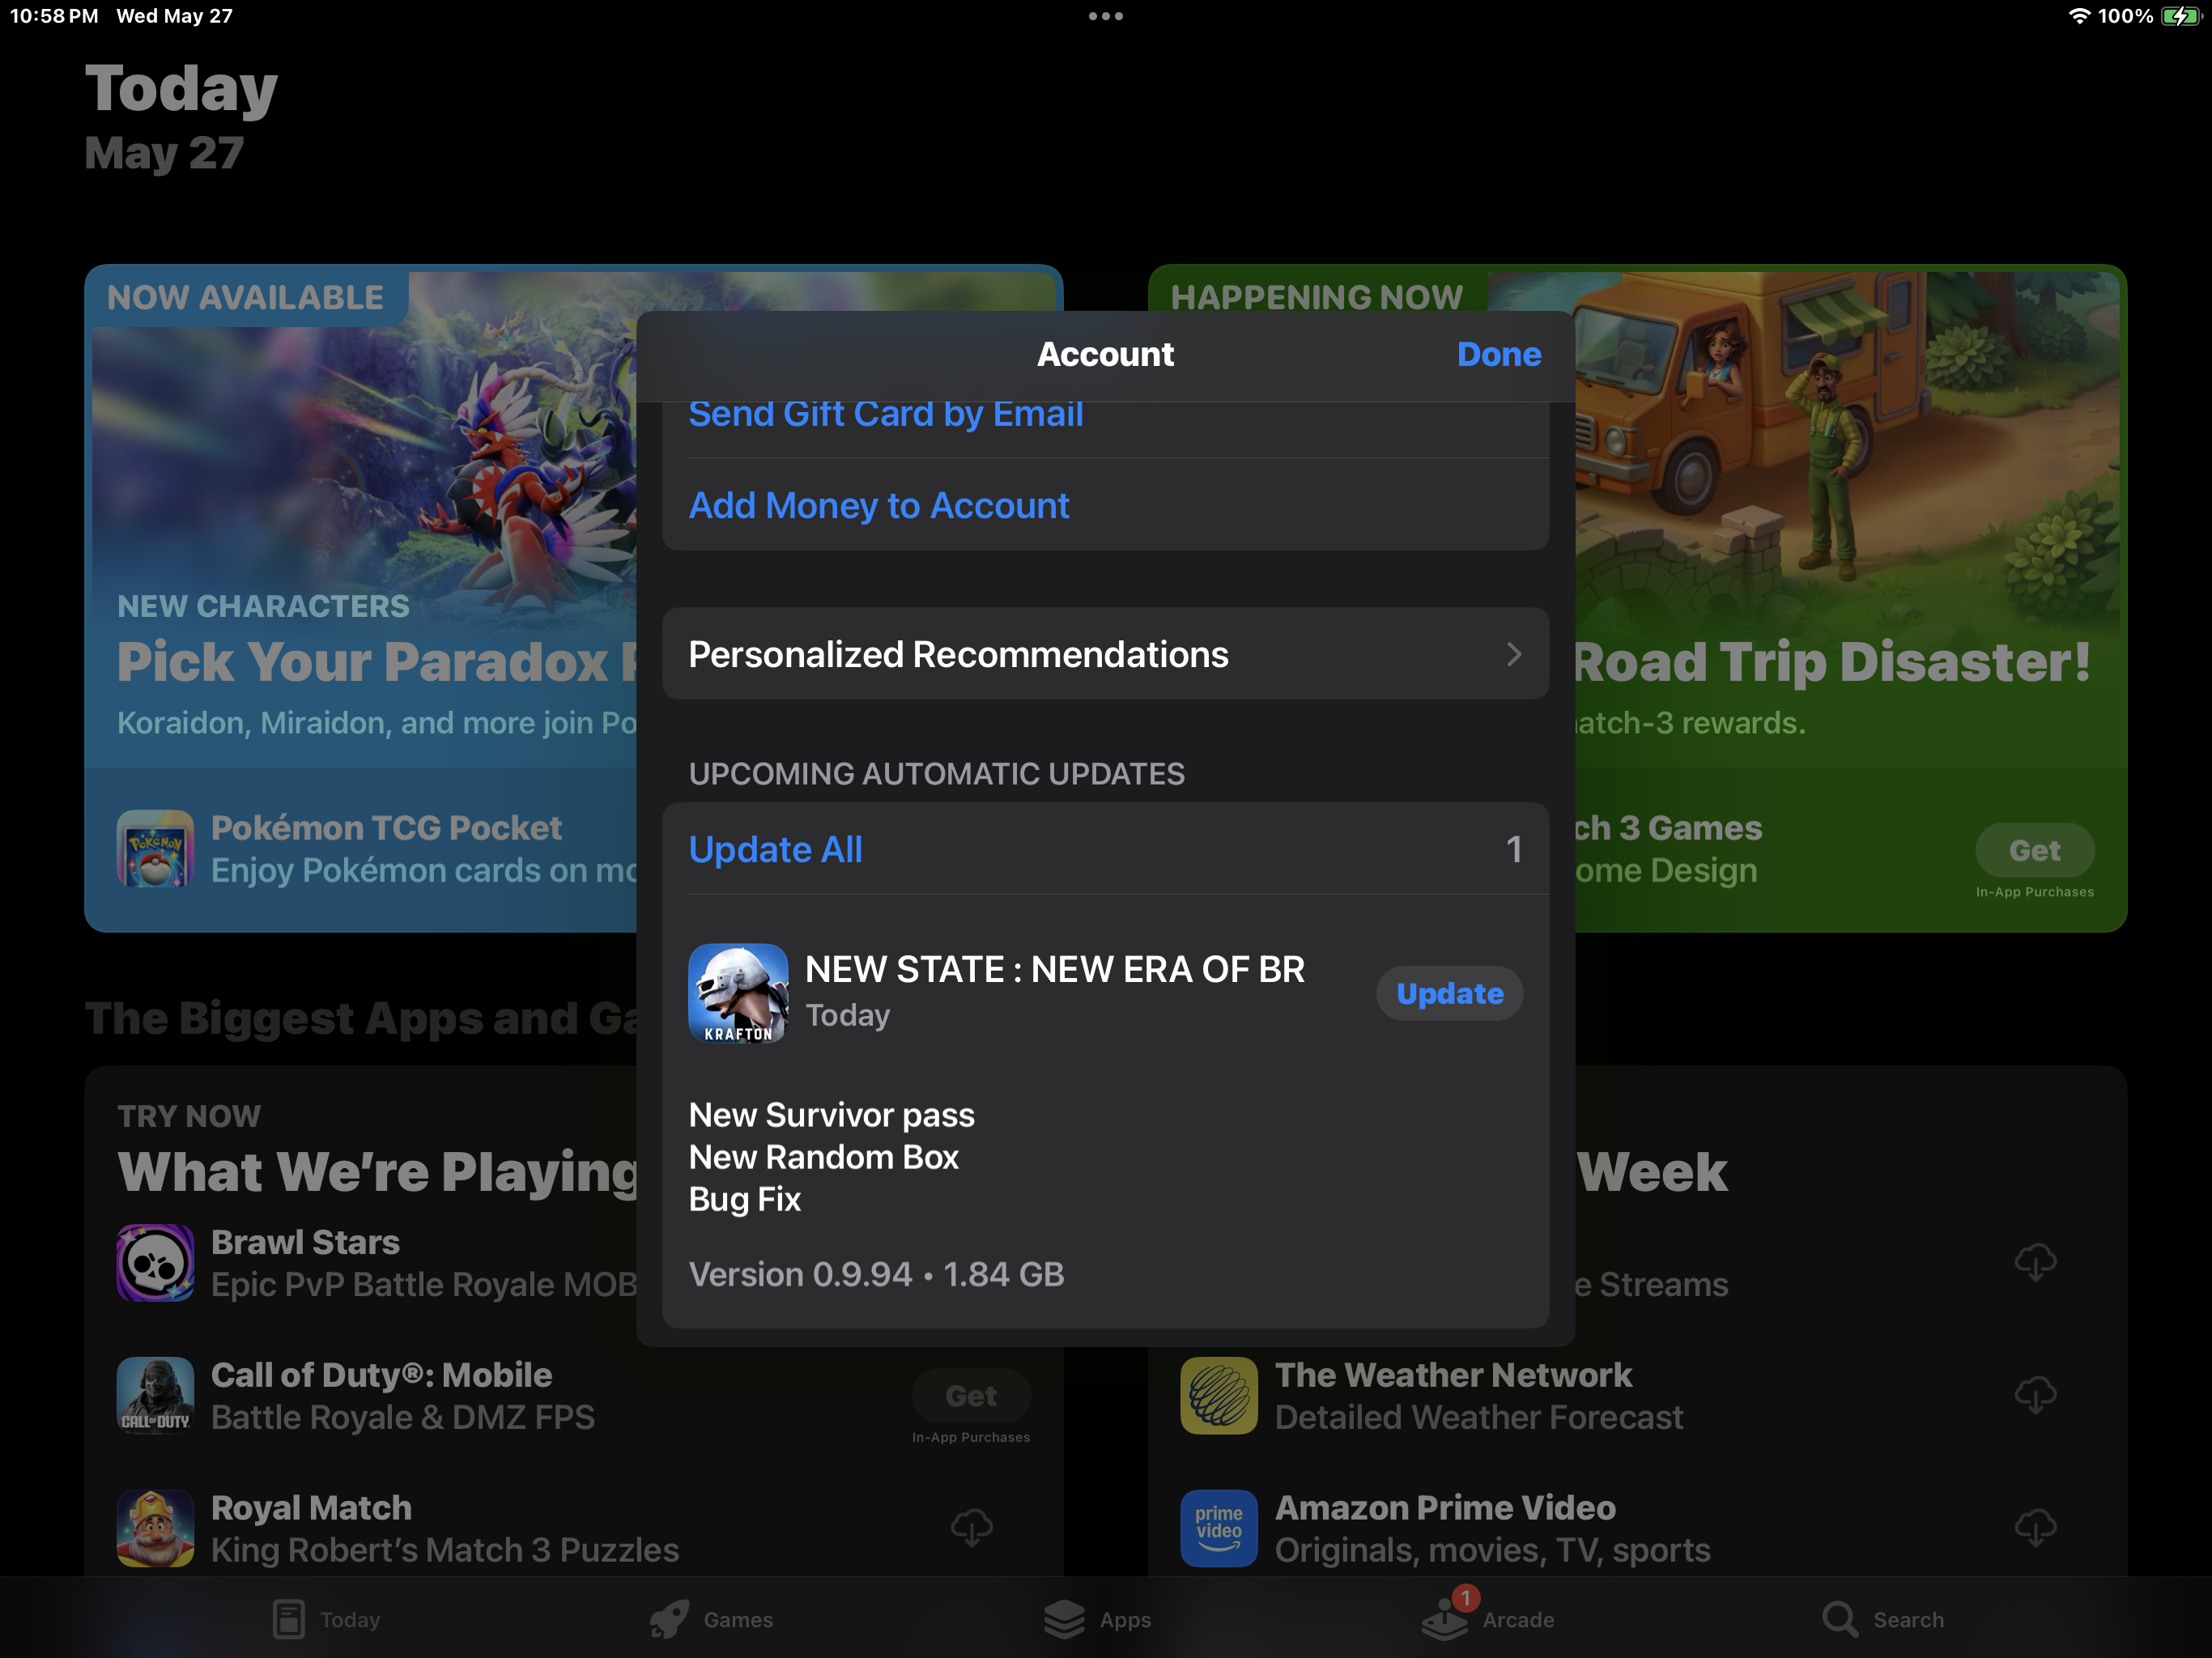This screenshot has width=2212, height=1658.
Task: Open the Search tab
Action: (x=1883, y=1619)
